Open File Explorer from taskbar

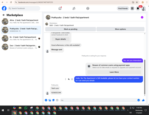(x=20, y=108)
